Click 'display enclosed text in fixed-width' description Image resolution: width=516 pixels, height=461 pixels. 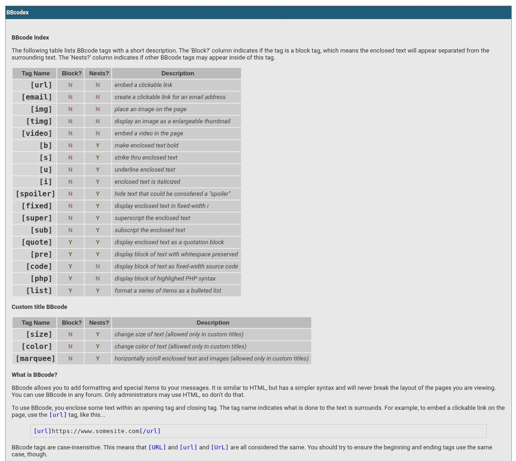pyautogui.click(x=161, y=206)
